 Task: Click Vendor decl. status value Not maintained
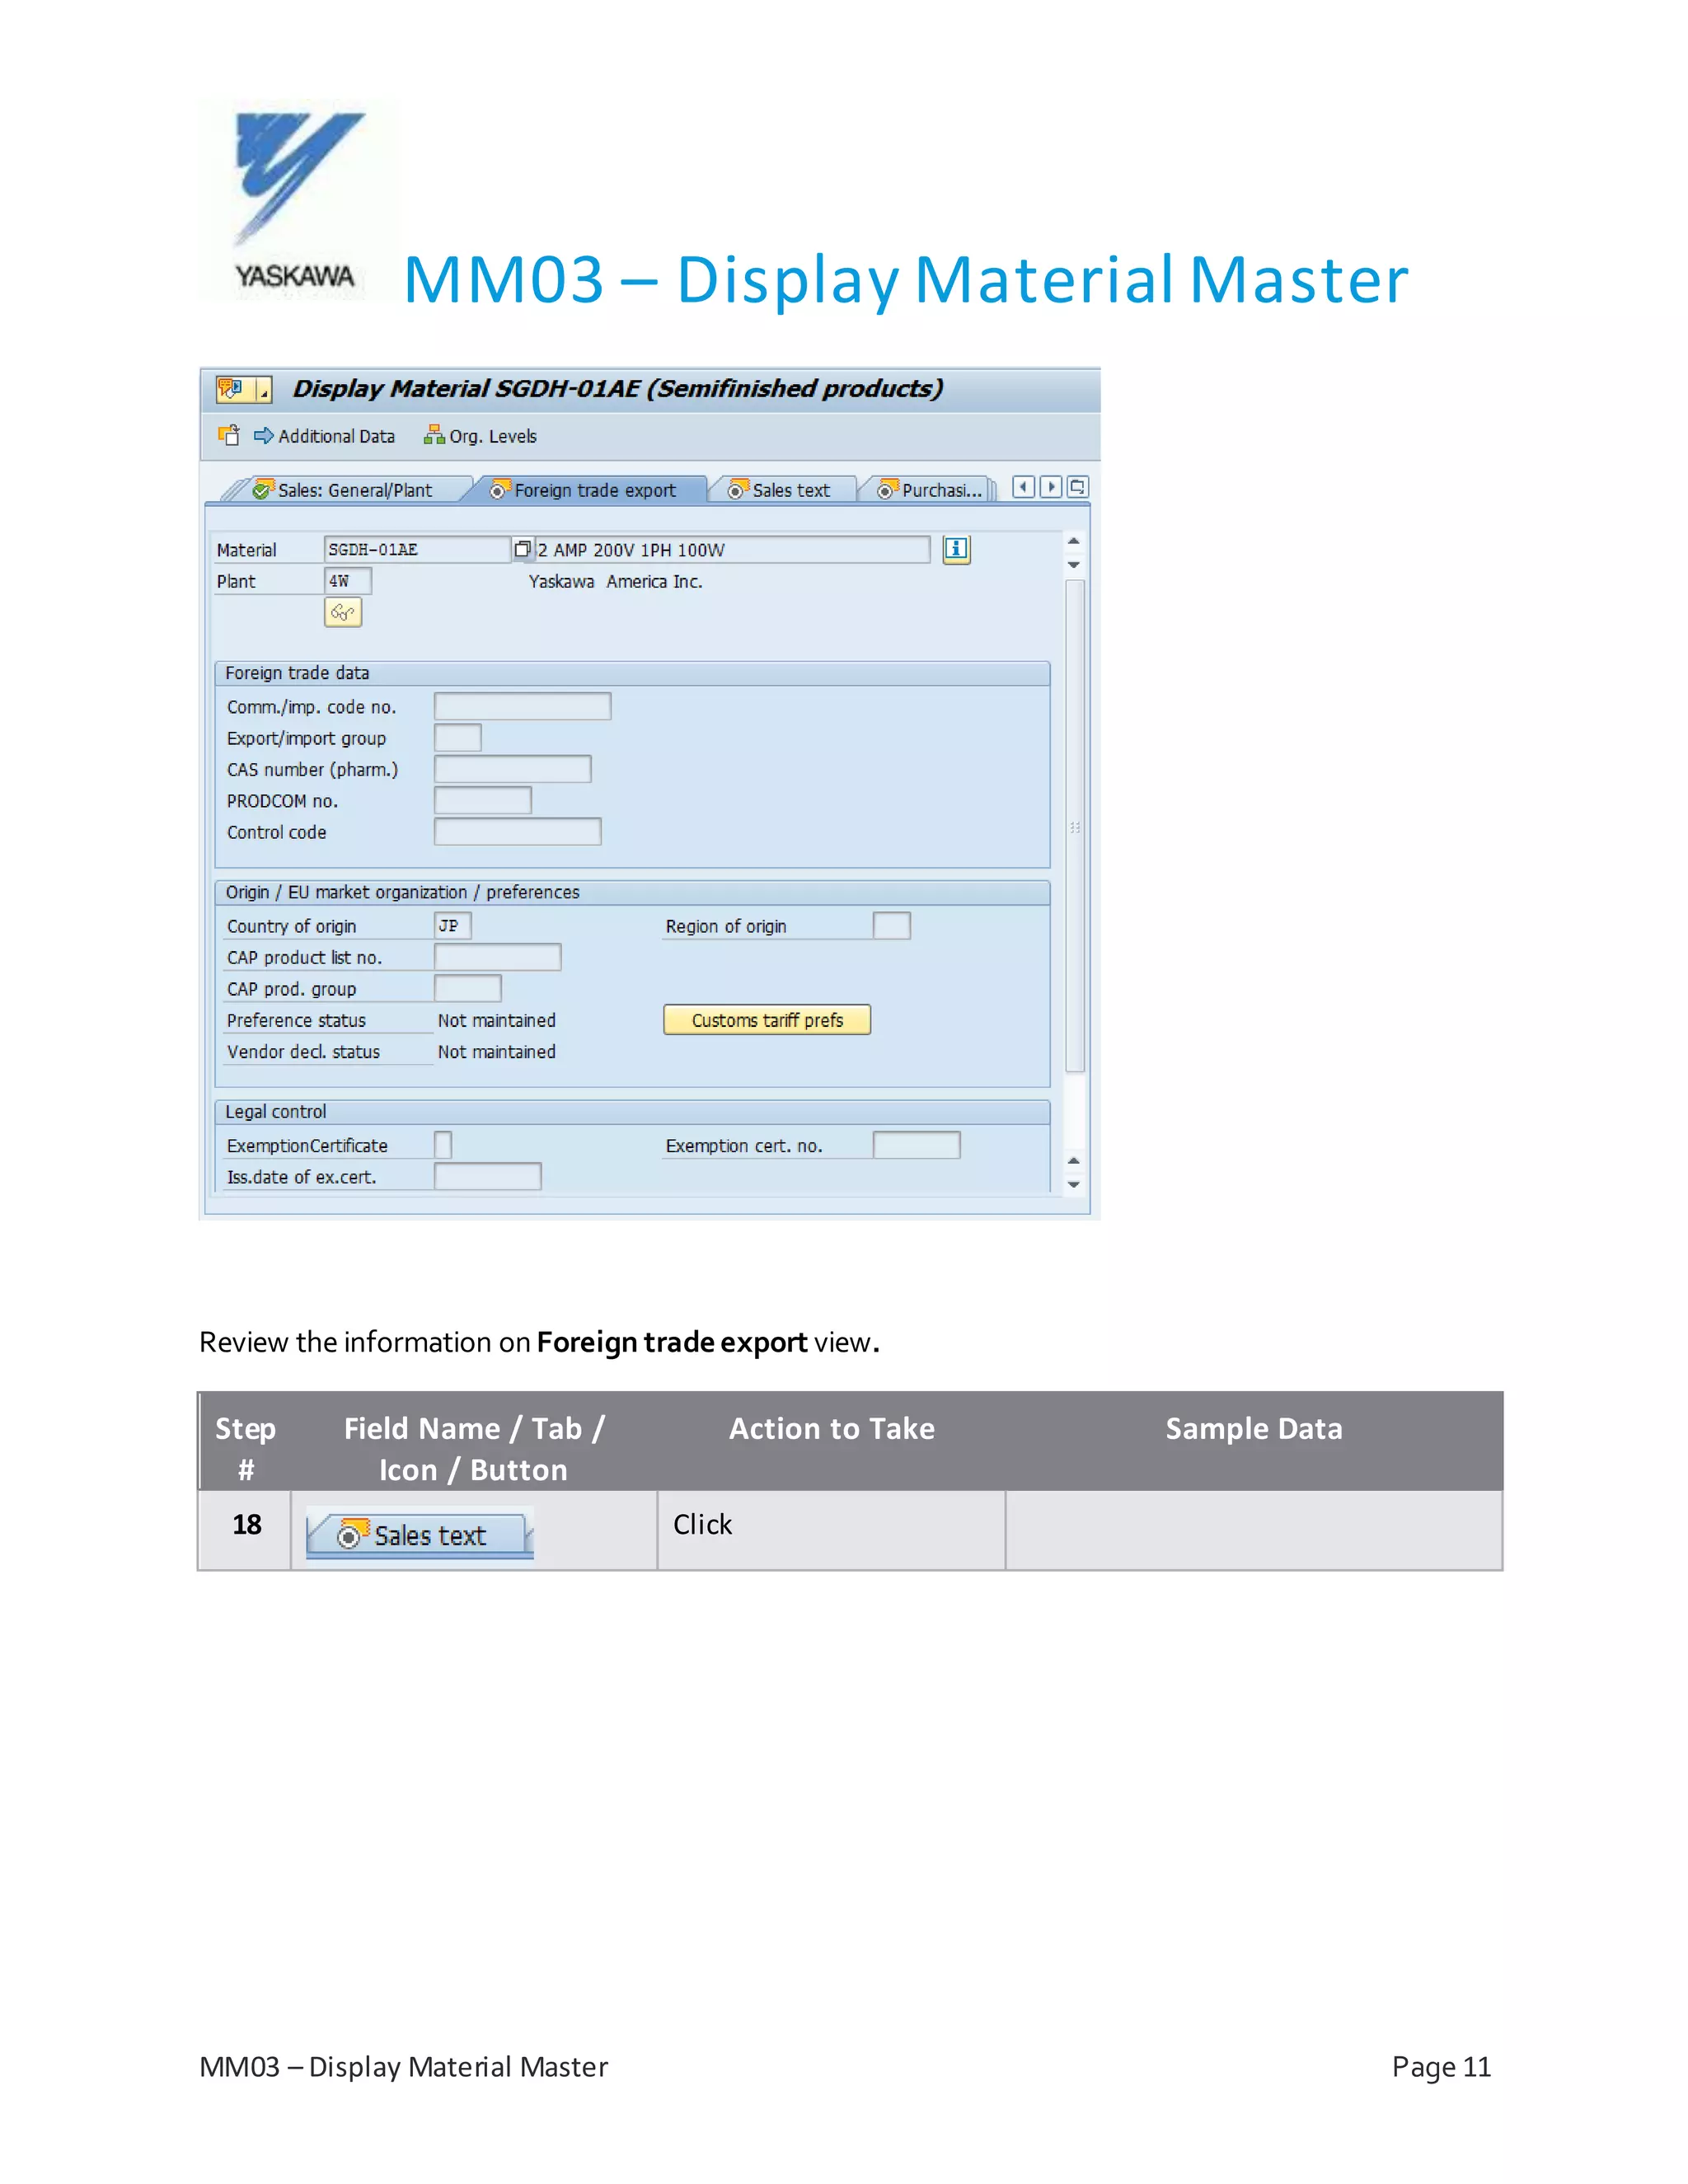tap(497, 1052)
